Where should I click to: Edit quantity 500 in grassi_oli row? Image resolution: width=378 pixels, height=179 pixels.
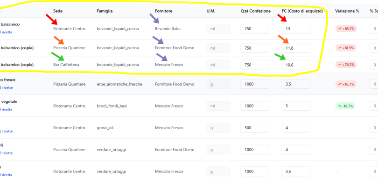tap(255, 128)
